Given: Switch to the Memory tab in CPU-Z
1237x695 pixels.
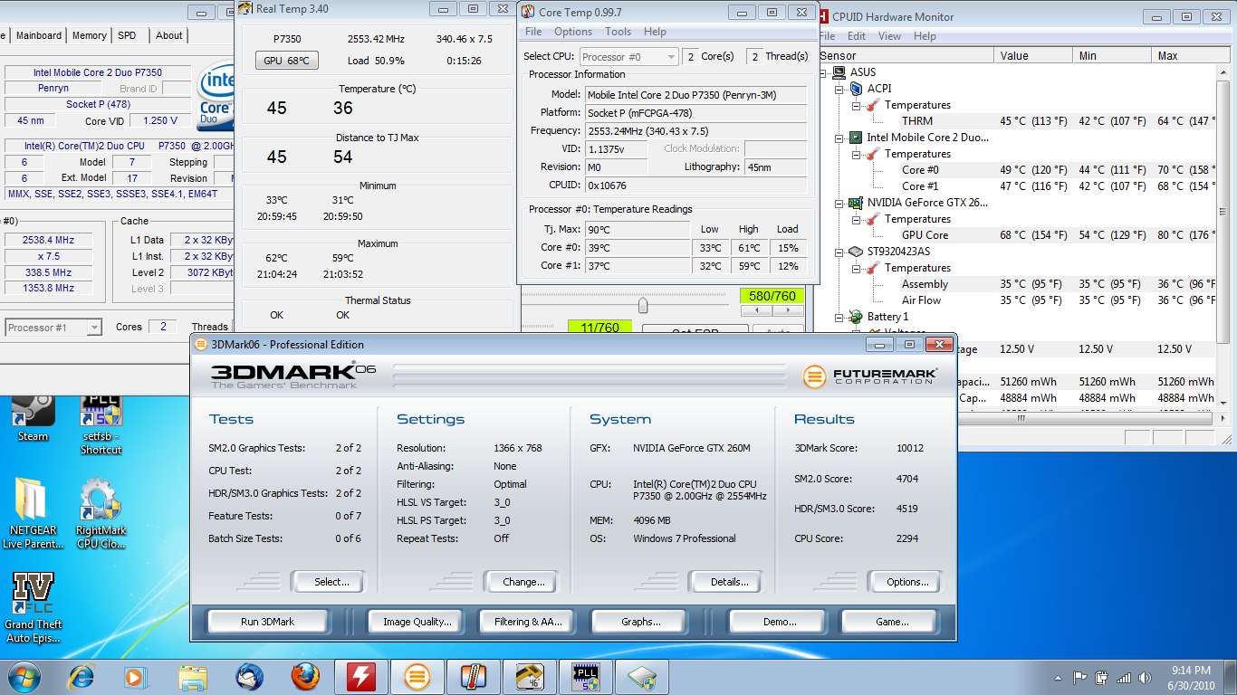Looking at the screenshot, I should 90,35.
